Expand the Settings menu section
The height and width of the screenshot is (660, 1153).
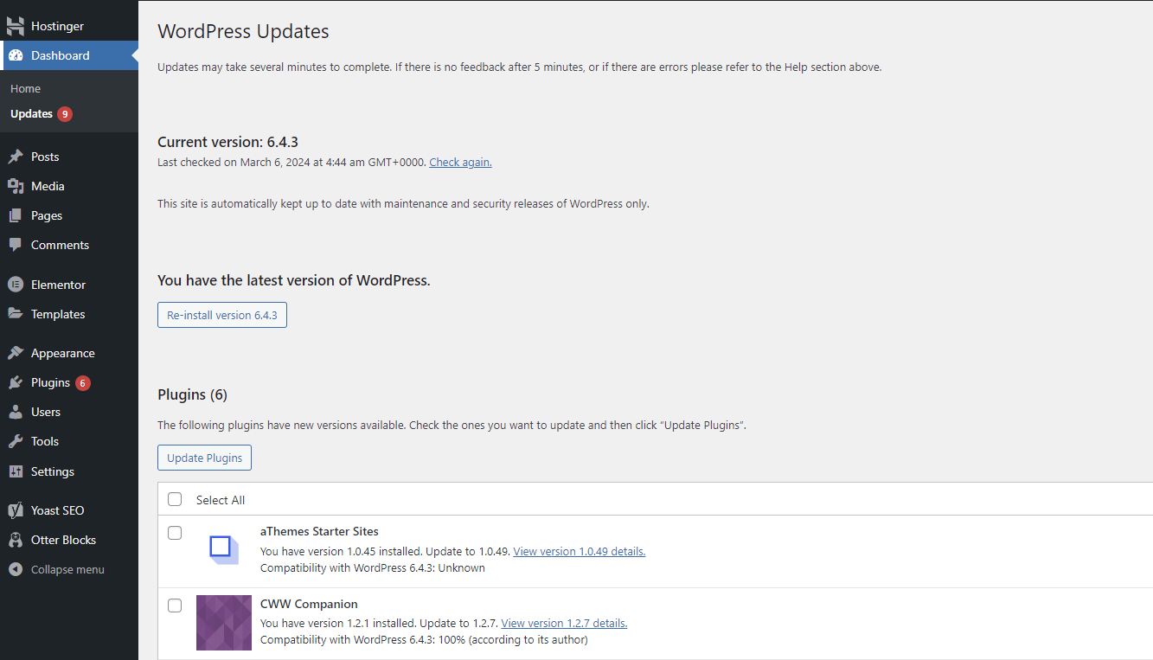[54, 471]
